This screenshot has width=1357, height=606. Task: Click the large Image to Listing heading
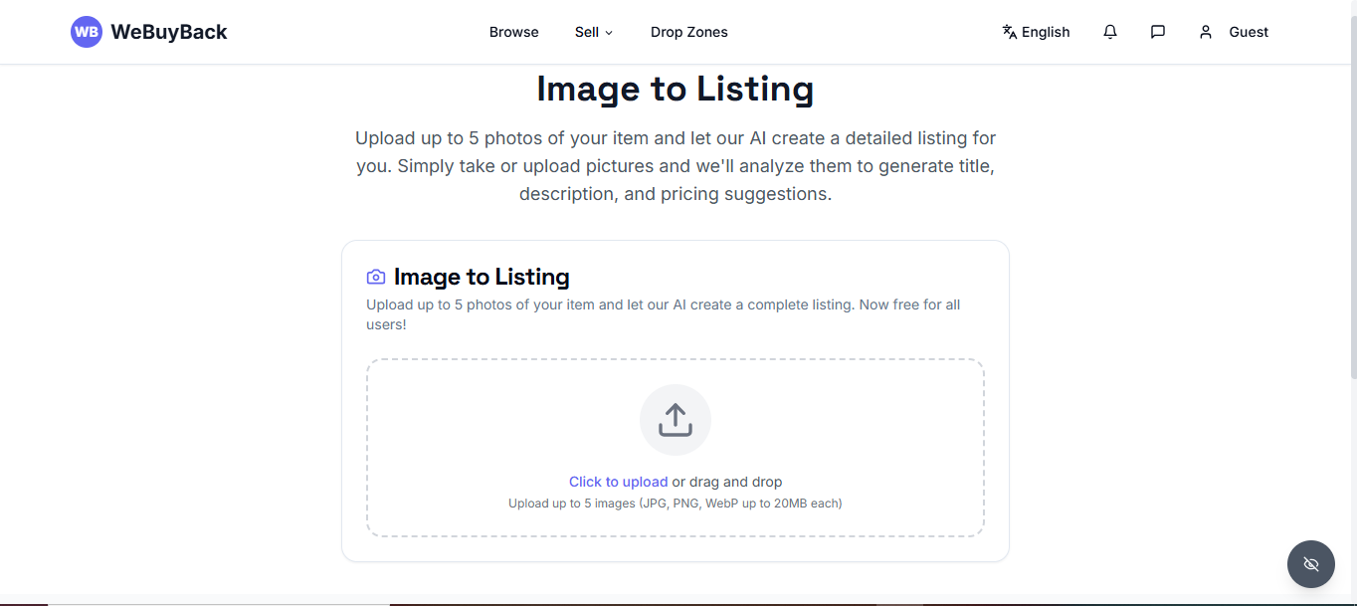[x=676, y=89]
